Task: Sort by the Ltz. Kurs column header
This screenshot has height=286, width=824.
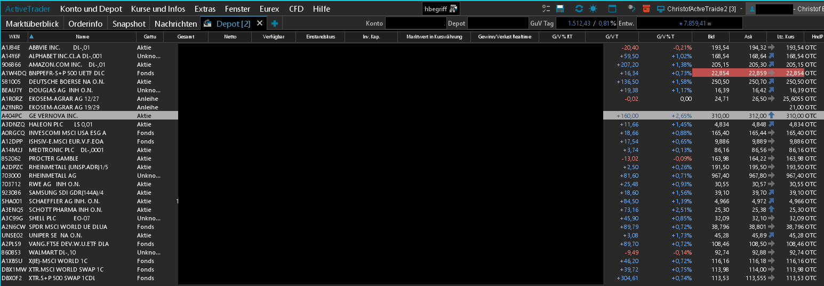Action: (786, 37)
